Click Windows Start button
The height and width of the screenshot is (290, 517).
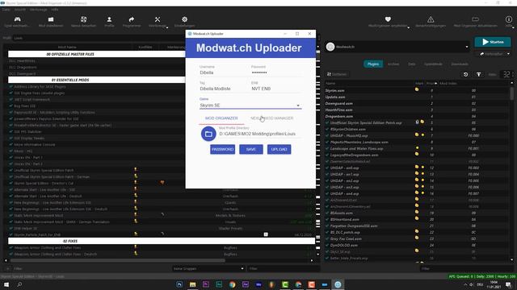tap(6, 284)
